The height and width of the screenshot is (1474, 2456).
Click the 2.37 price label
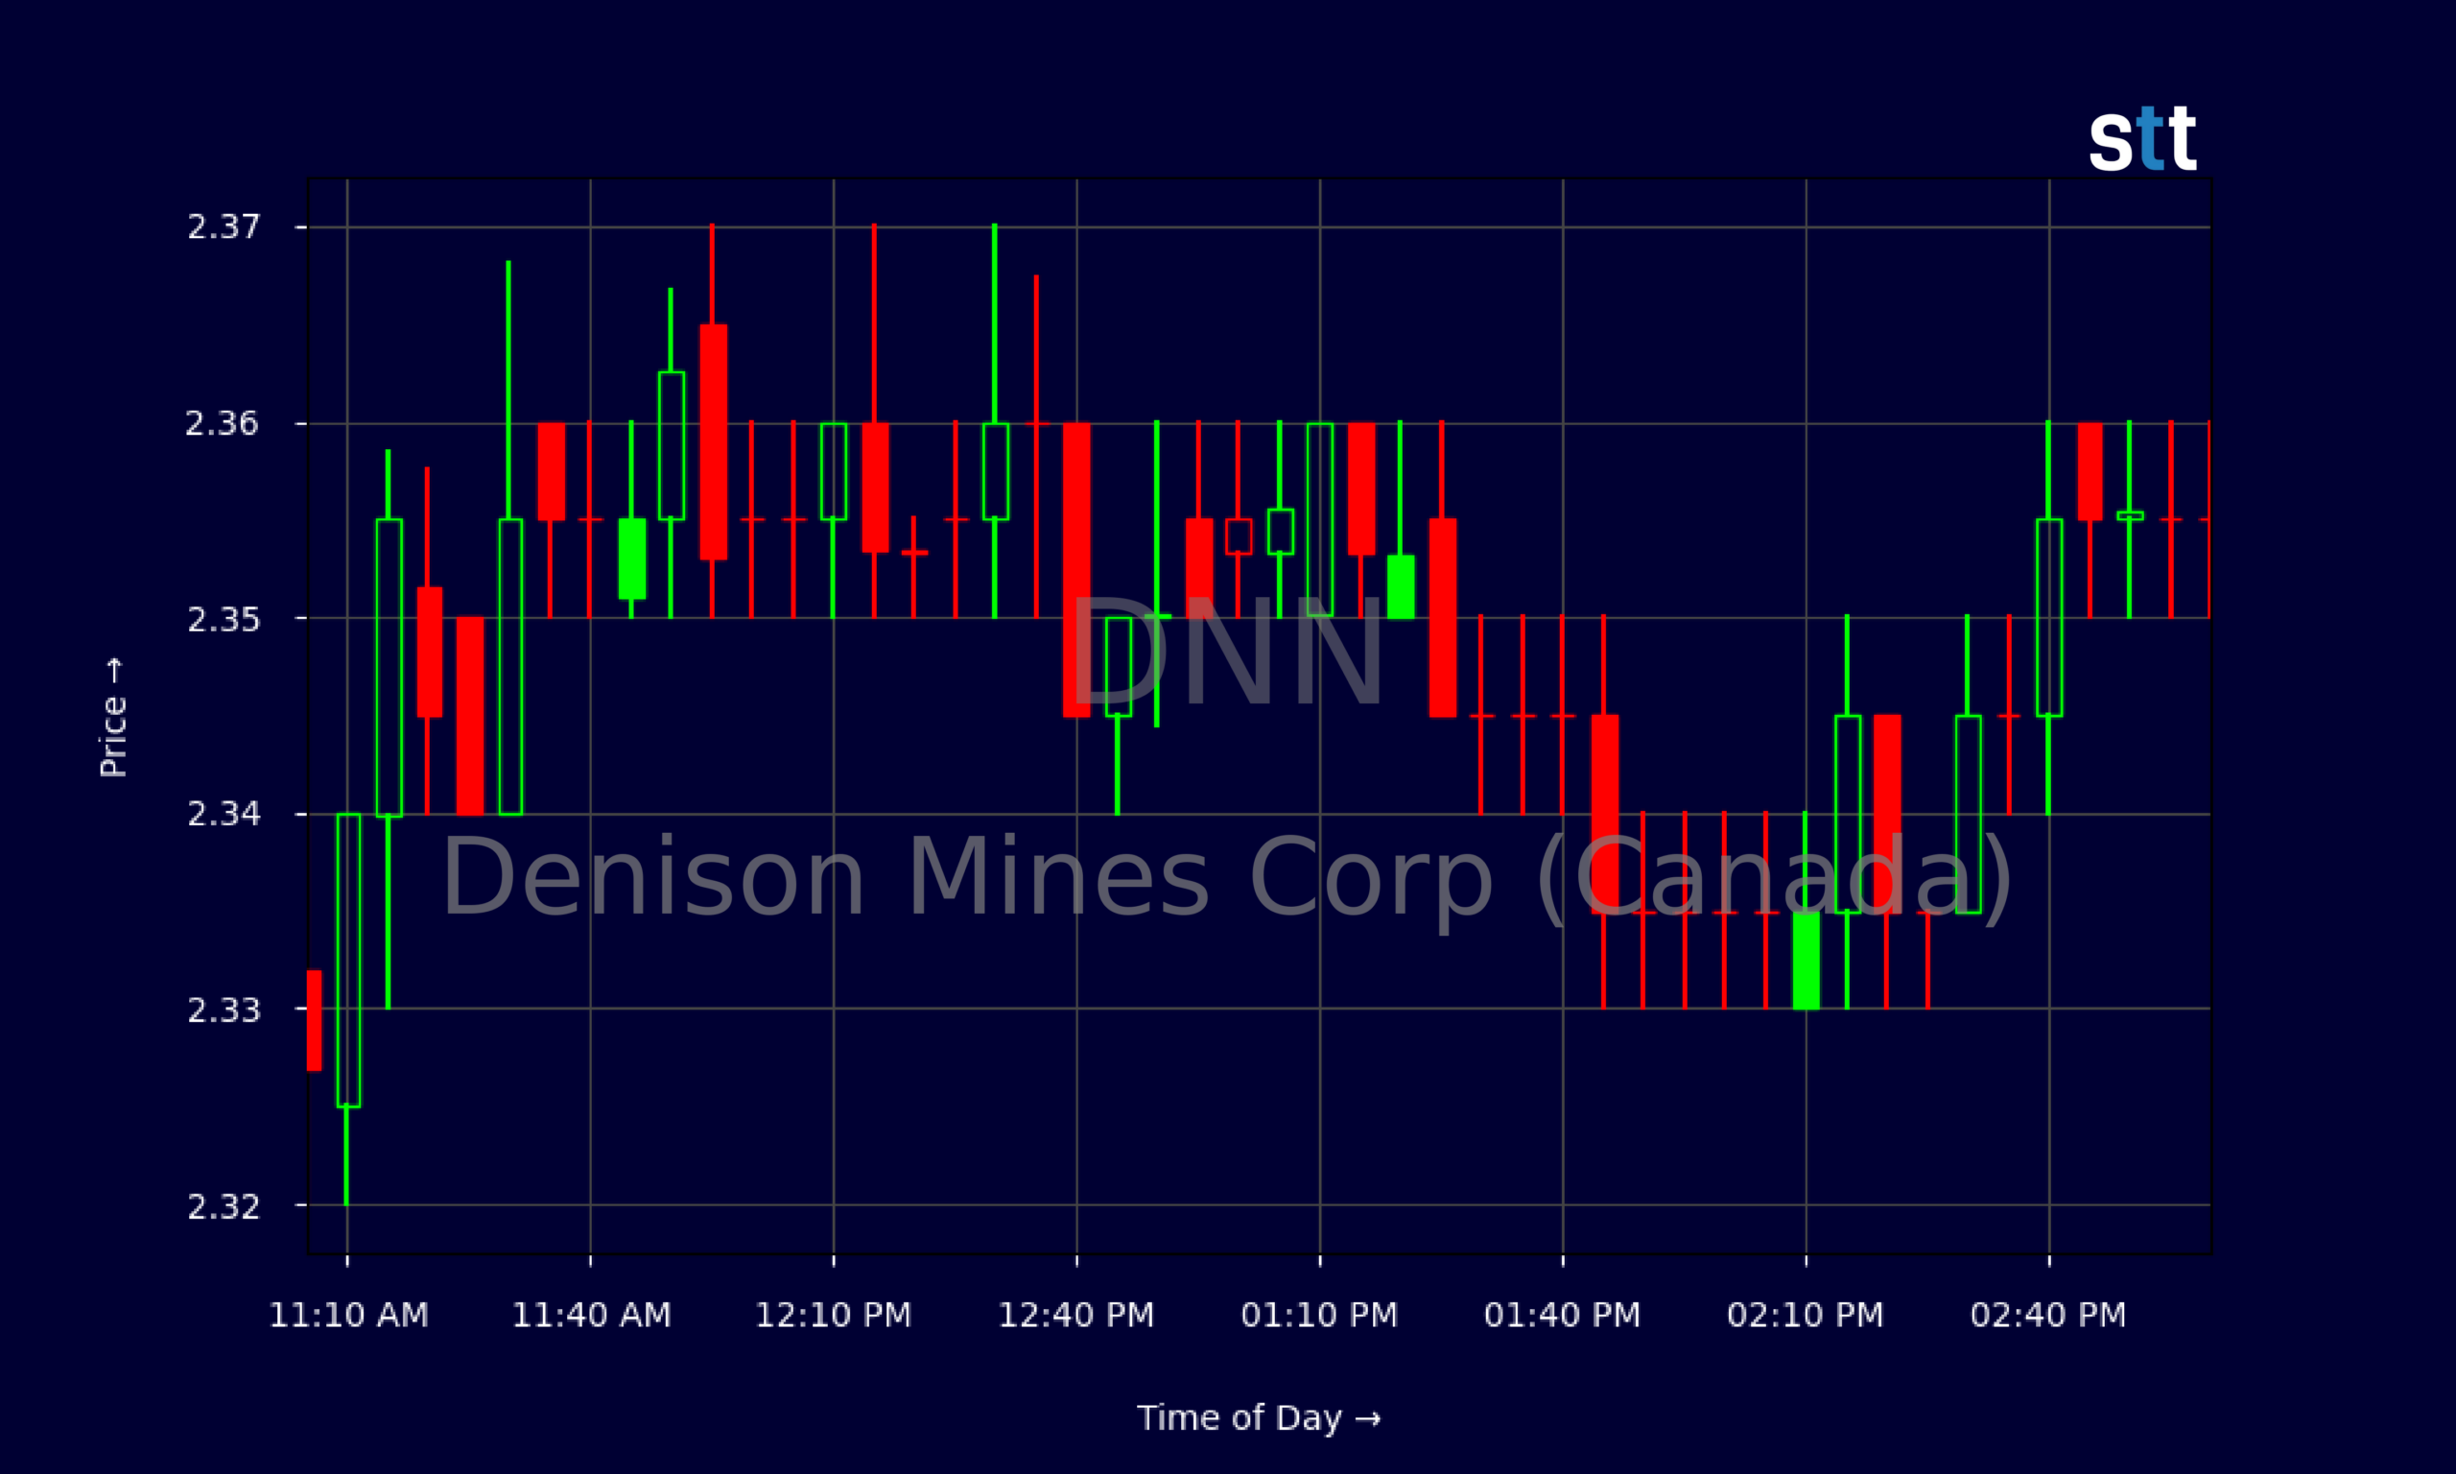pos(224,227)
